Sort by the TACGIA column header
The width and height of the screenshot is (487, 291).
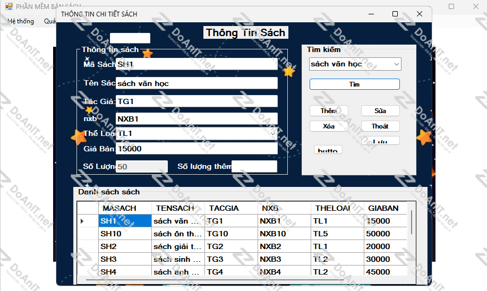pyautogui.click(x=231, y=208)
